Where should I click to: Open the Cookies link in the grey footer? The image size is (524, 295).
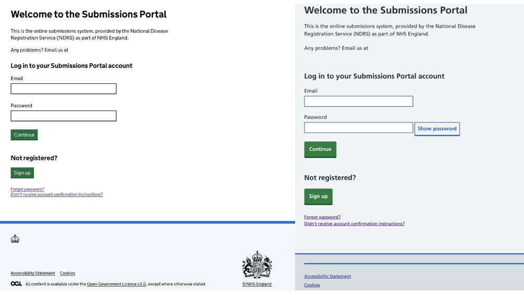point(312,285)
